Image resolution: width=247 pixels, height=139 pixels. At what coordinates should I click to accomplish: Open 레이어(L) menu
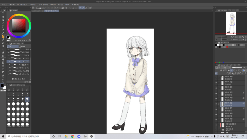point(33,5)
